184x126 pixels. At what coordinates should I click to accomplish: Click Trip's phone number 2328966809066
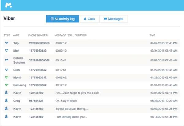(x=39, y=43)
